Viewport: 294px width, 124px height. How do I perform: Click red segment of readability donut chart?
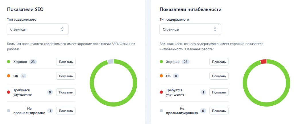click(263, 61)
